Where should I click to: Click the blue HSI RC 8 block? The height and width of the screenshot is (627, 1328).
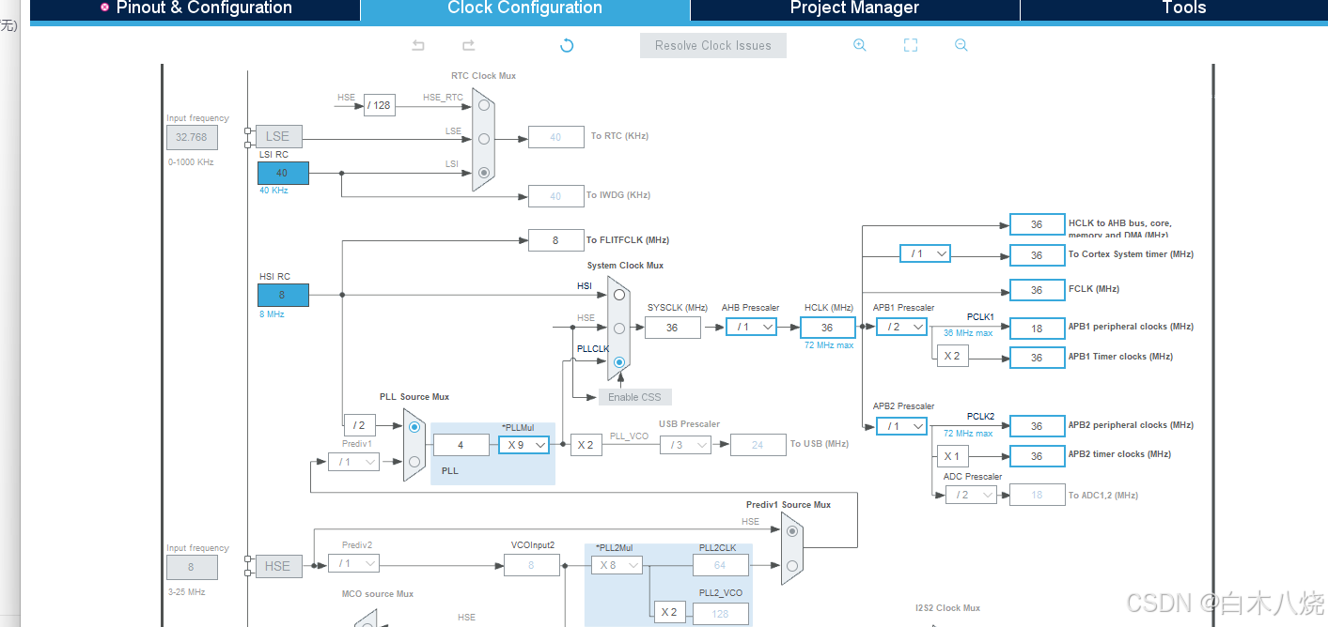tap(283, 295)
